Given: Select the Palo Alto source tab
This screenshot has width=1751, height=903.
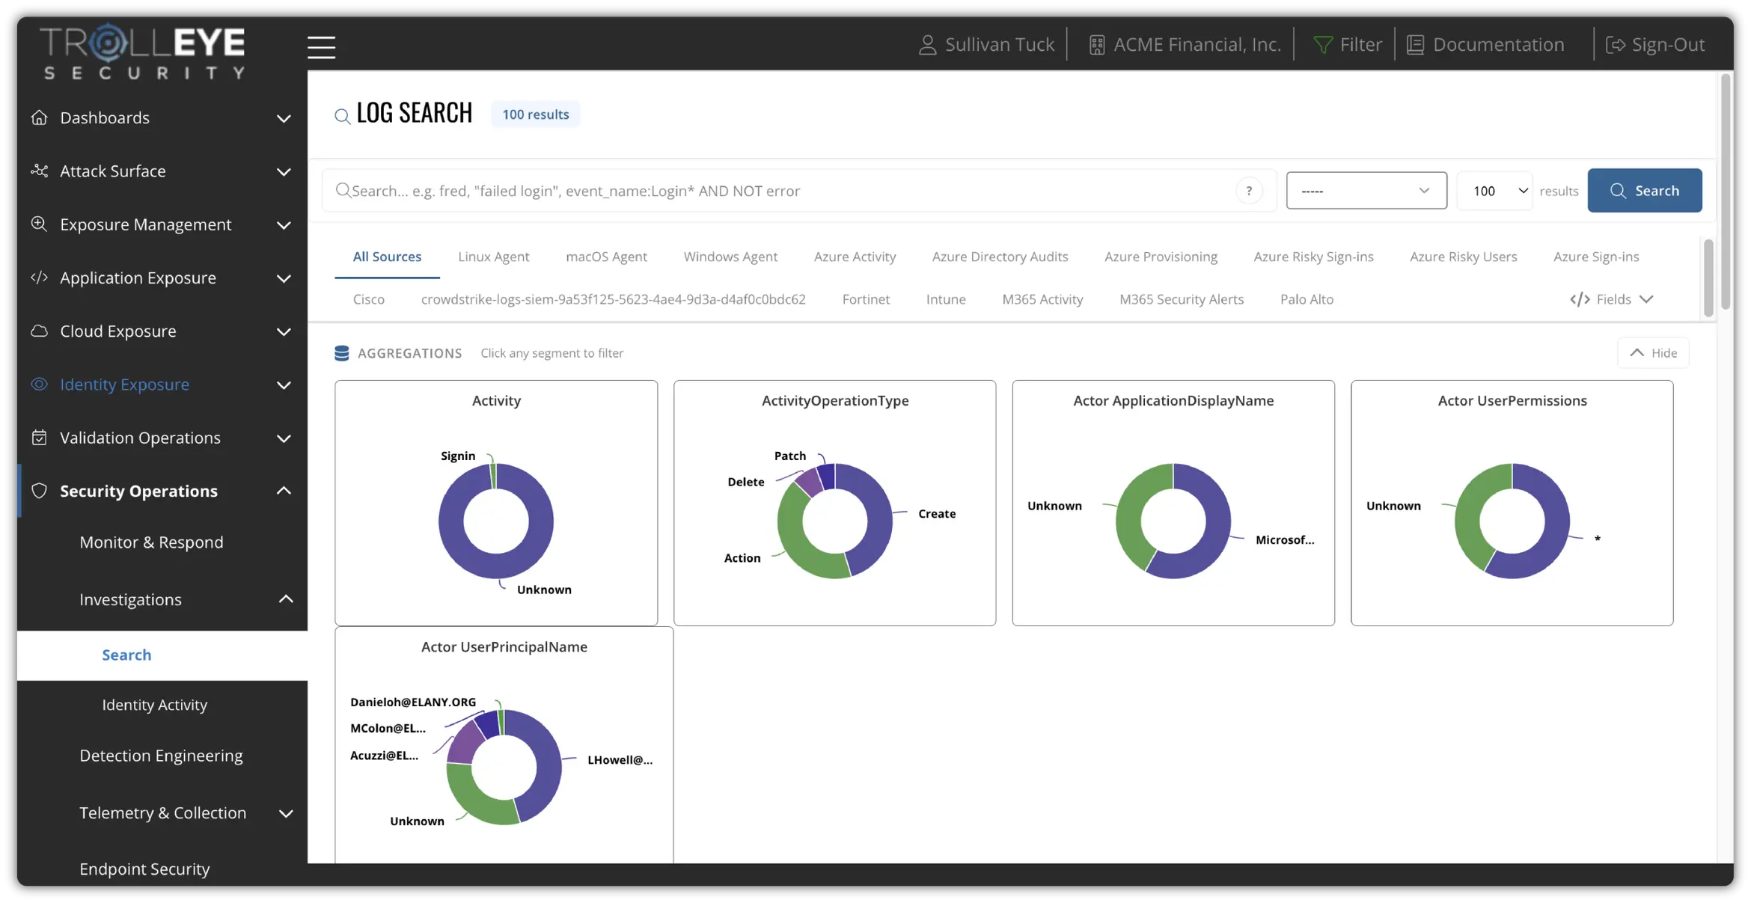Looking at the screenshot, I should 1307,299.
